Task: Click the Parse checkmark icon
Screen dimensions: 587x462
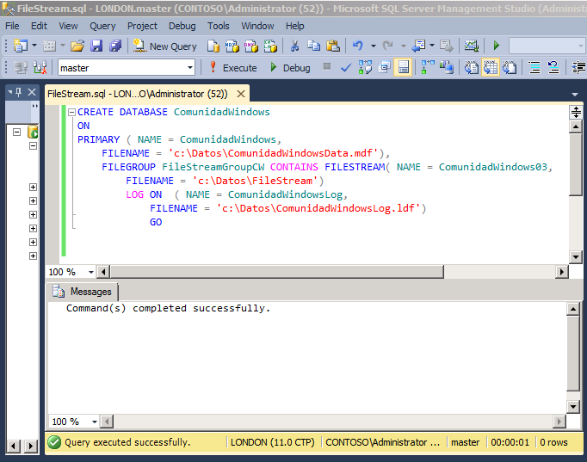Action: click(346, 68)
